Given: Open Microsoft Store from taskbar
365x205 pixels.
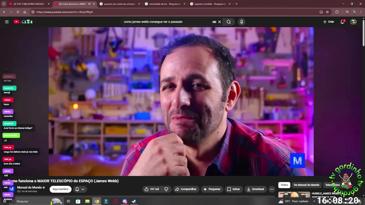Looking at the screenshot, I should click(78, 201).
